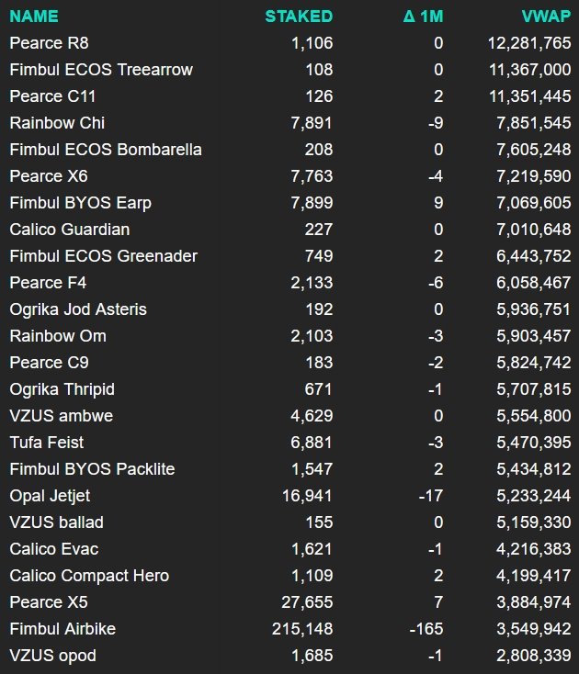
Task: Click the Fimbul BYOS Earp row
Action: point(80,203)
